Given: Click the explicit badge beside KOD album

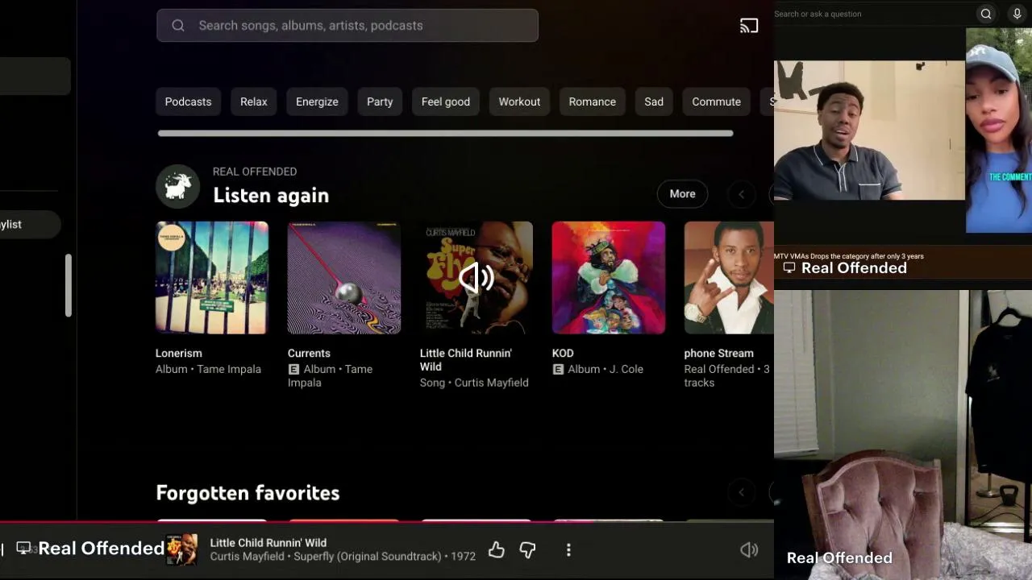Looking at the screenshot, I should pos(558,369).
